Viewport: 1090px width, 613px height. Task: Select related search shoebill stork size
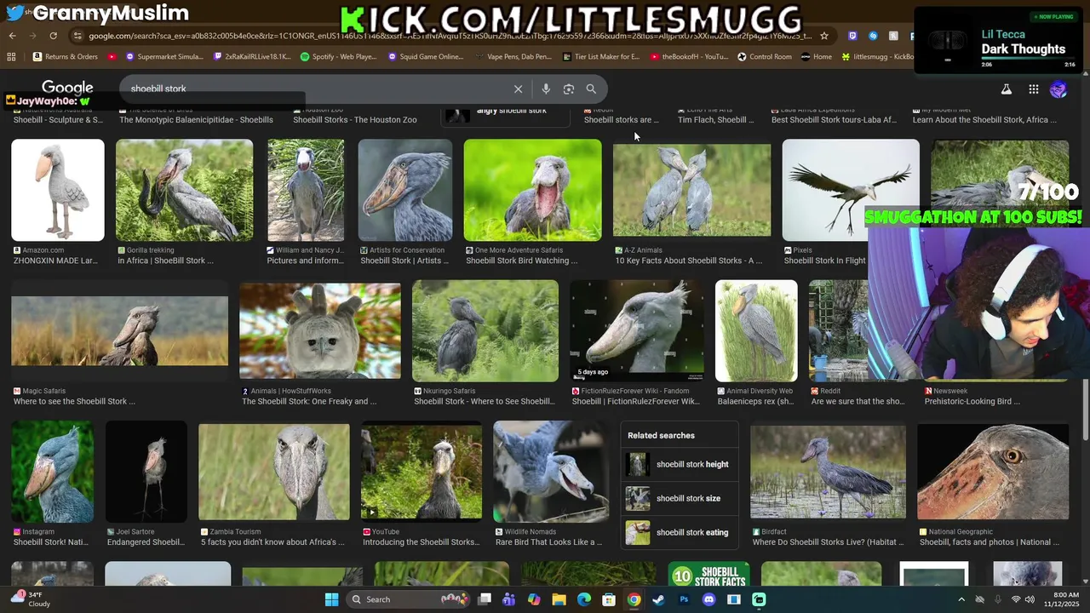pyautogui.click(x=680, y=499)
